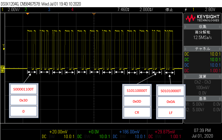Select the trigger level T marker
Screen dimensions: 222x140
4,47
